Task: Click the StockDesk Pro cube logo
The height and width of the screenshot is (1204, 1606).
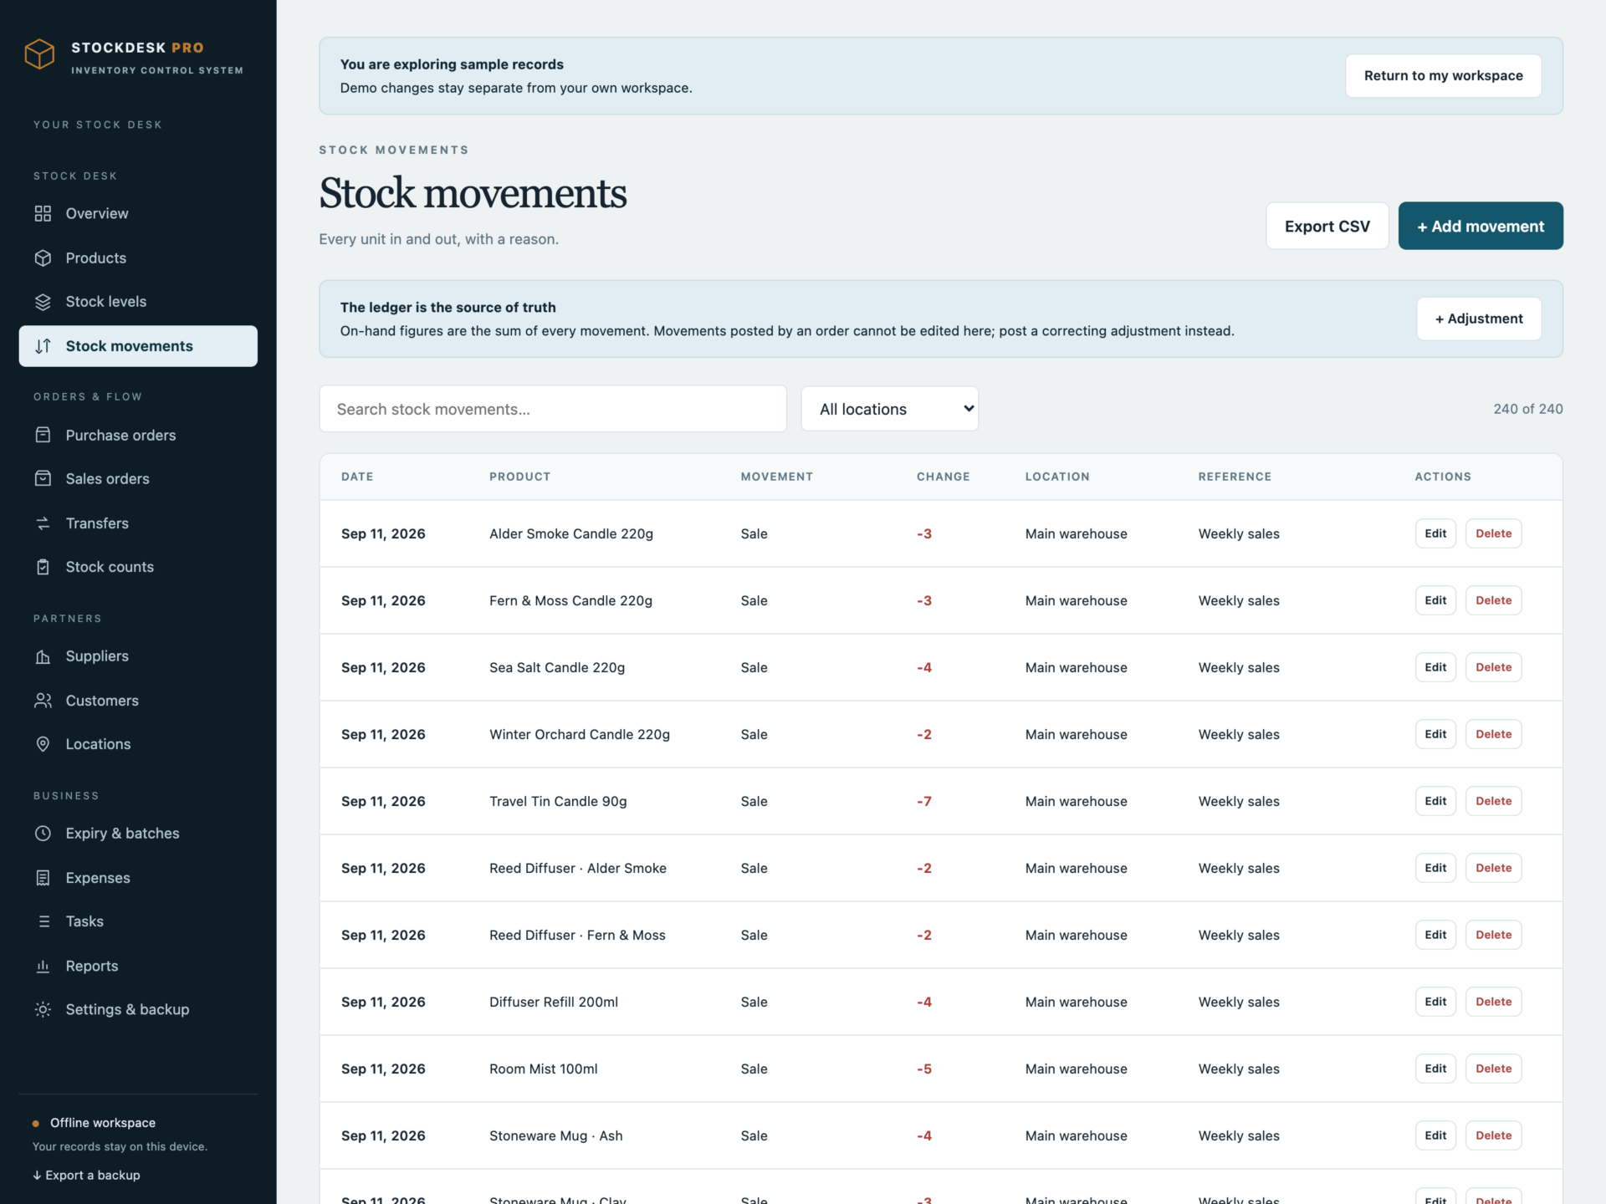Action: pos(39,54)
